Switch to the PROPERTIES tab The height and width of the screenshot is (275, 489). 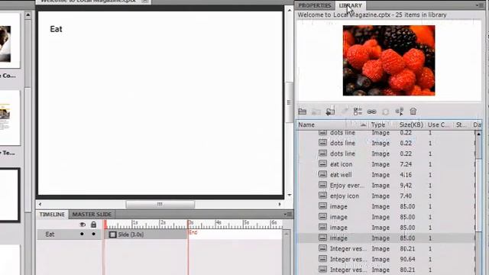(314, 5)
